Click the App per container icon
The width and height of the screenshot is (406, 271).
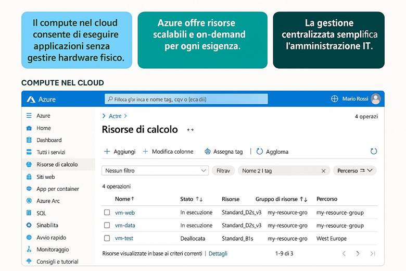[x=29, y=189]
